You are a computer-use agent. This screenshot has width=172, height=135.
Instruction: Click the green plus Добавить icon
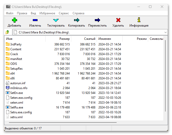[x=14, y=20]
